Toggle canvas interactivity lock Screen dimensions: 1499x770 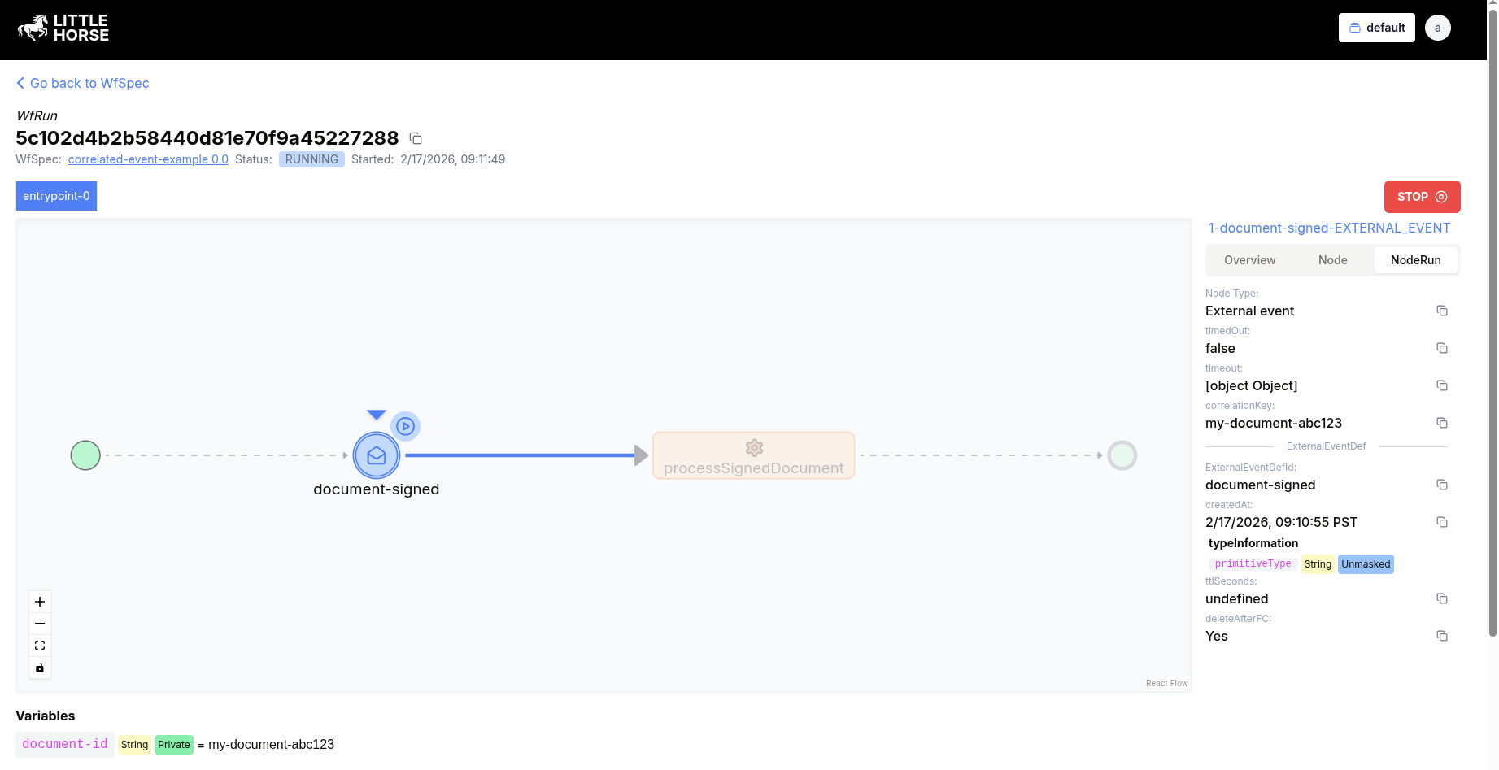click(39, 668)
